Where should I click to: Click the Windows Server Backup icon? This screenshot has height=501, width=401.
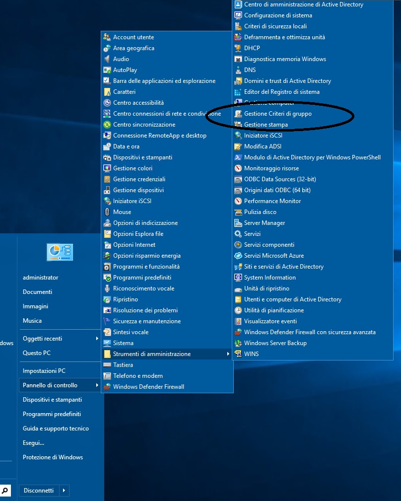[x=238, y=343]
